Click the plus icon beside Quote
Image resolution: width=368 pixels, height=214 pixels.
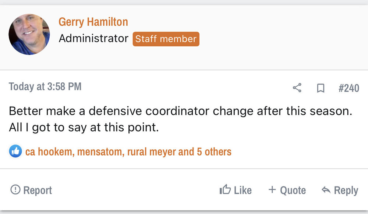click(272, 190)
